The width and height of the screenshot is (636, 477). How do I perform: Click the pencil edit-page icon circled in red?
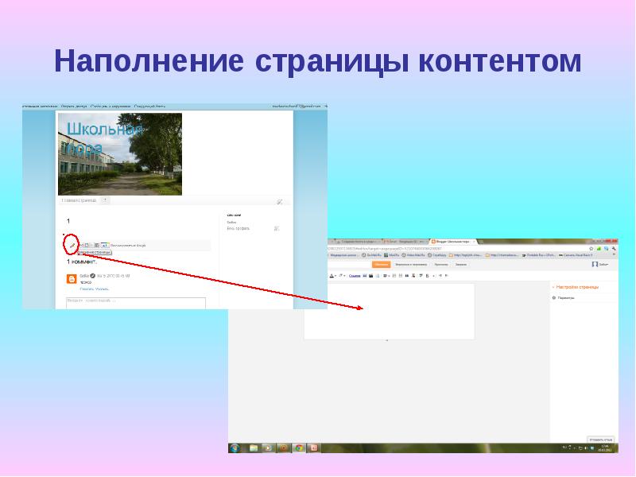(x=72, y=243)
